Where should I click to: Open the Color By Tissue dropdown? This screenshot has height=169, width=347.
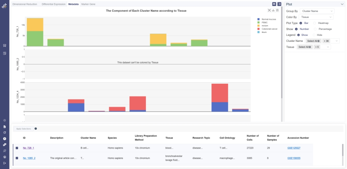tap(316, 17)
